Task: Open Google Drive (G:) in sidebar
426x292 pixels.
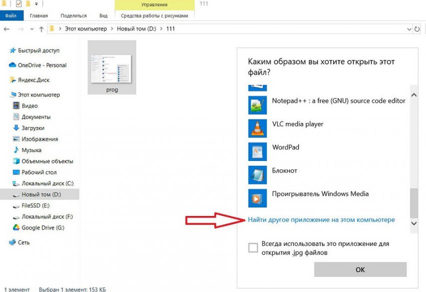Action: (x=42, y=227)
